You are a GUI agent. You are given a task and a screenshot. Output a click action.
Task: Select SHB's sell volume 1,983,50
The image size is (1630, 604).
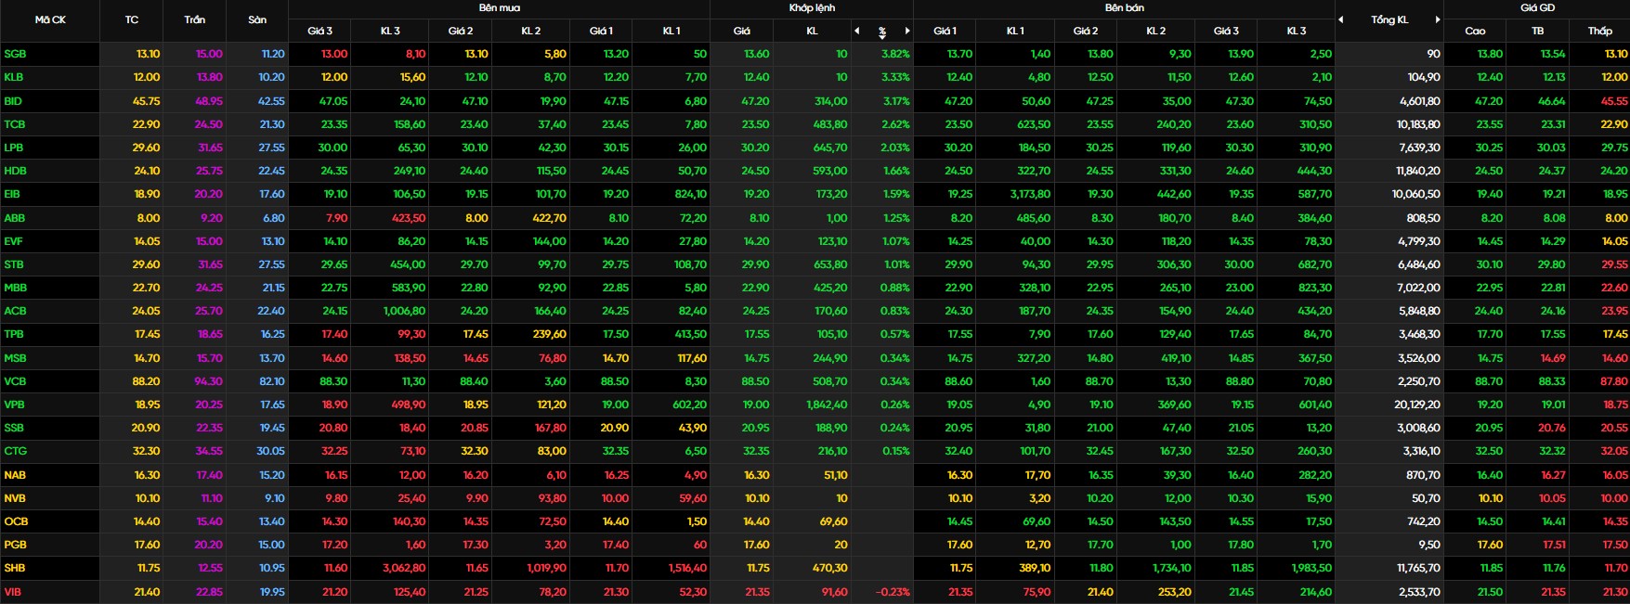click(1312, 568)
